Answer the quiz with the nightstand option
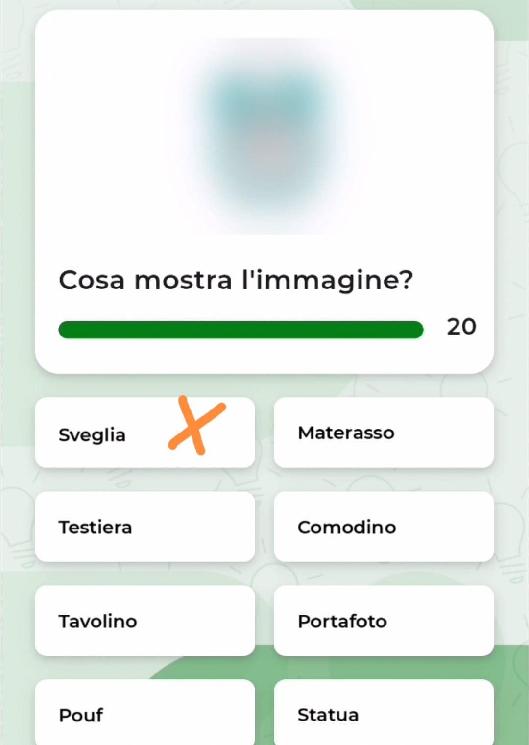Screen dimensions: 529x745 384,527
